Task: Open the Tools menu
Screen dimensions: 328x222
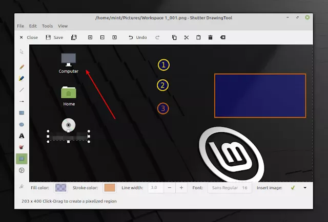Action: (47, 26)
